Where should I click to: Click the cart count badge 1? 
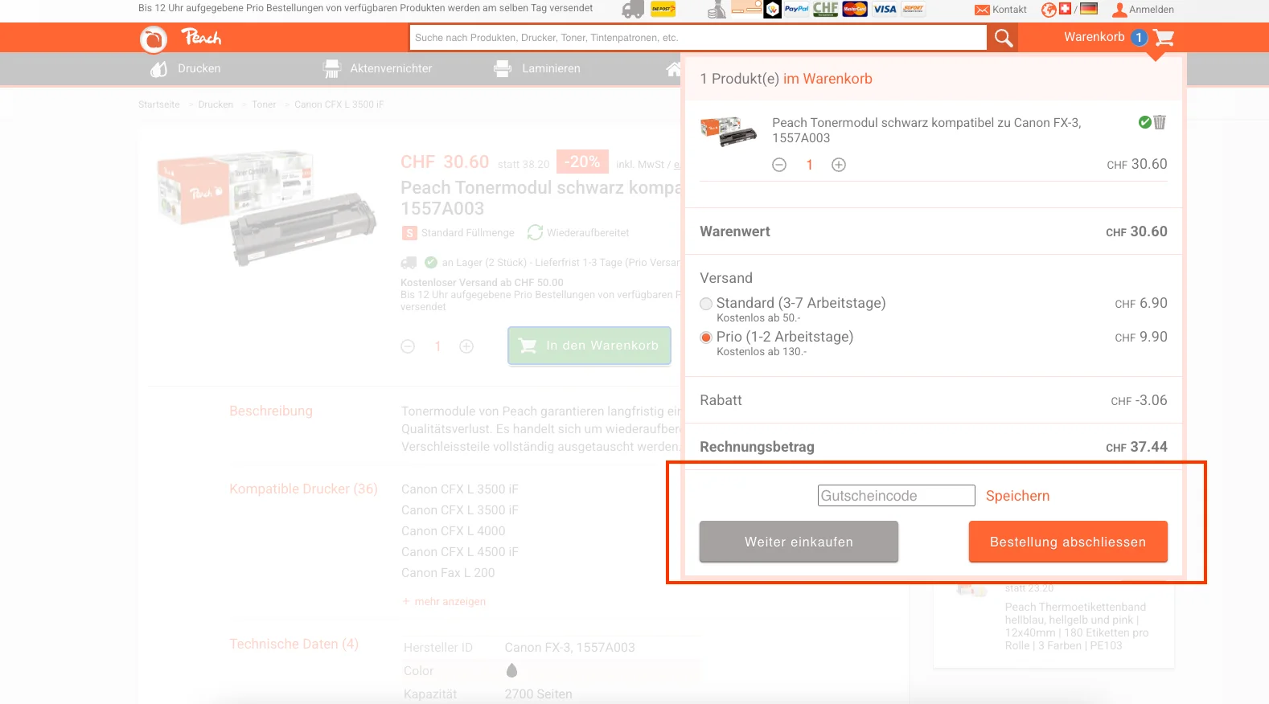click(1139, 38)
